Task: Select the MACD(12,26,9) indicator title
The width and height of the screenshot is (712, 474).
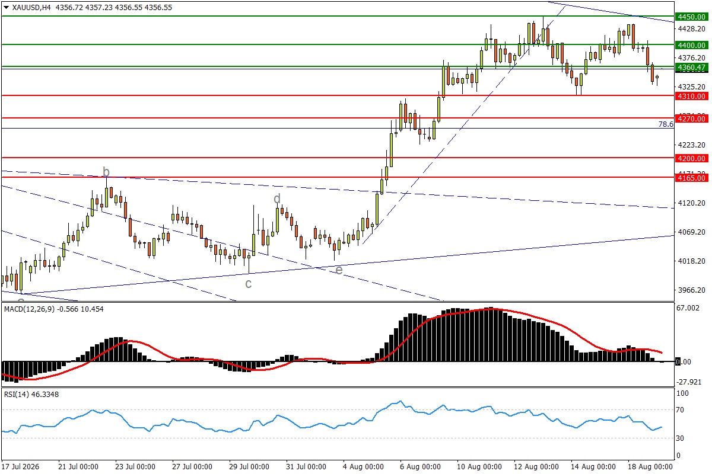Action: coord(28,309)
